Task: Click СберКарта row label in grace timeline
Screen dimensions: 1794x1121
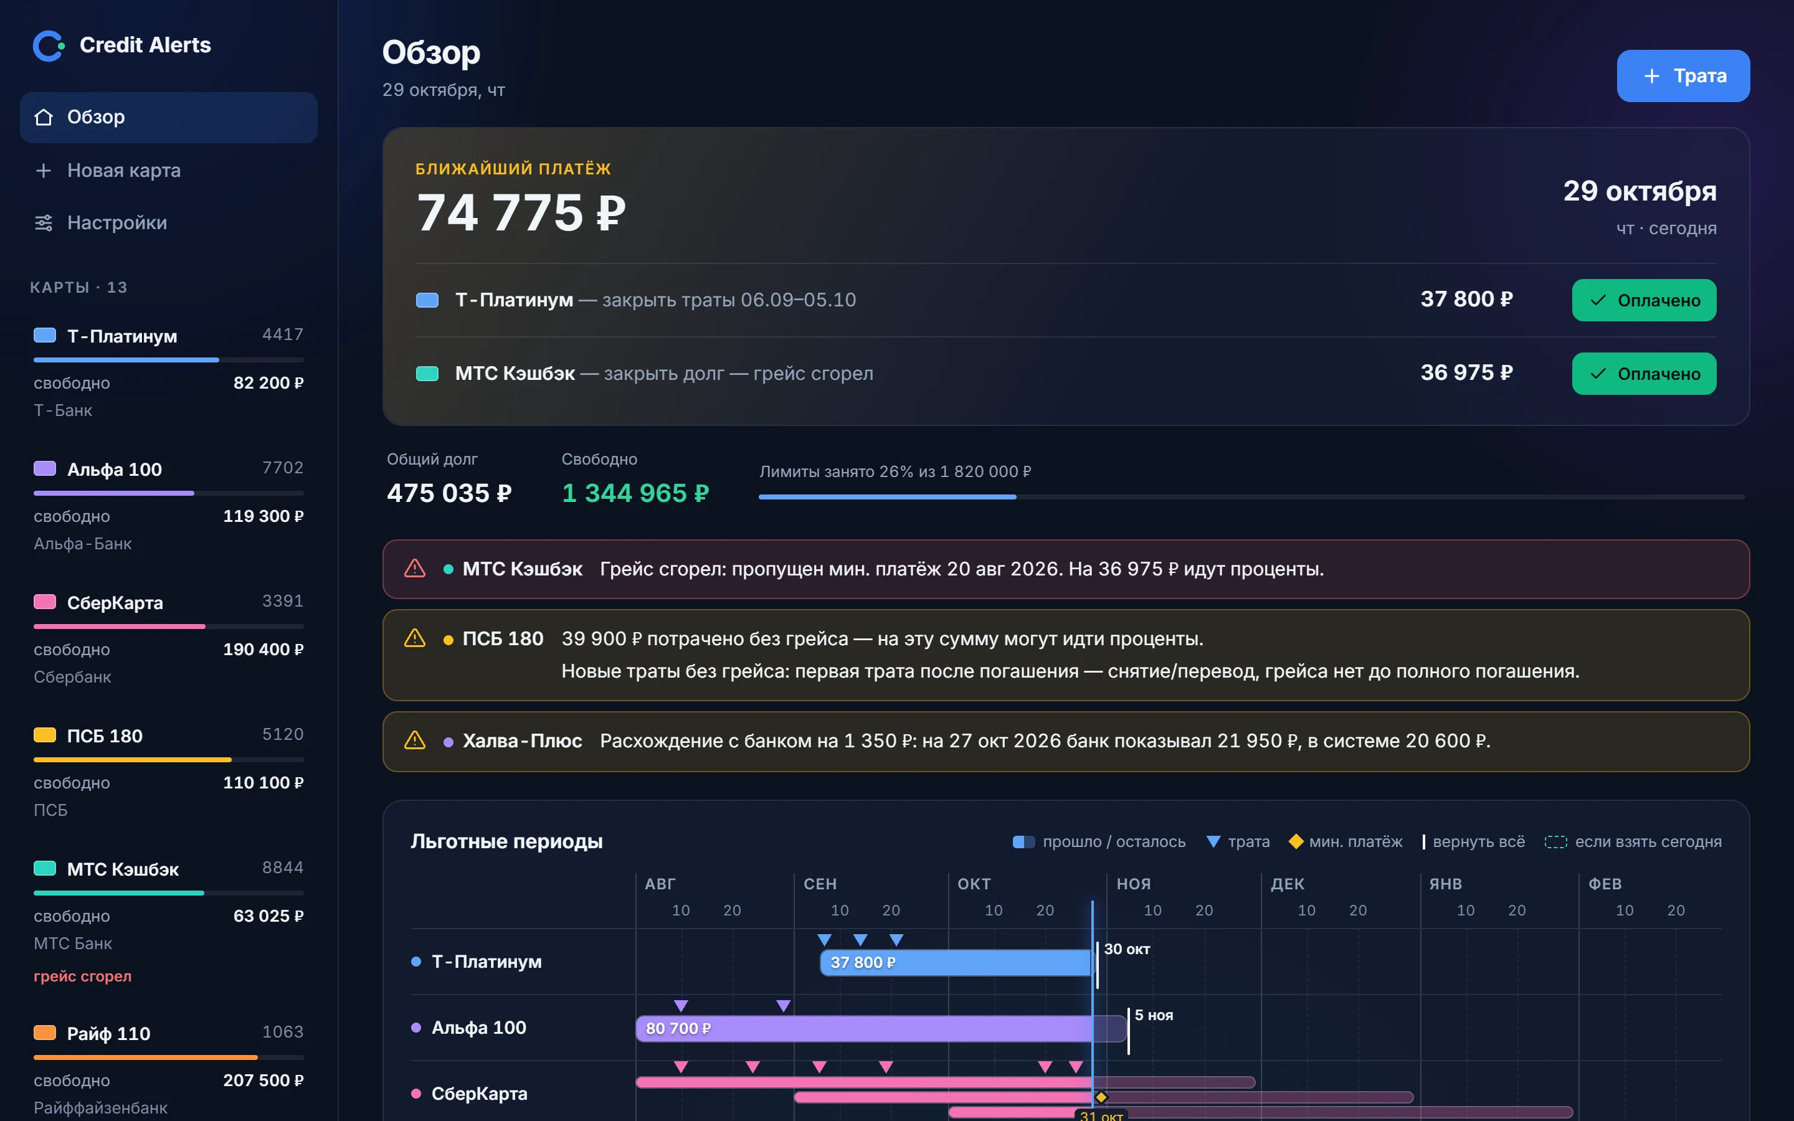Action: pos(479,1094)
